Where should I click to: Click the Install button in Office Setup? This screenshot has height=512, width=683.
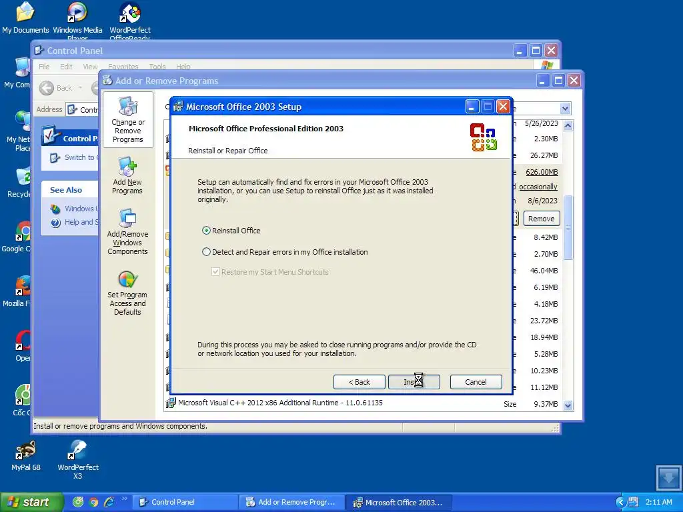414,382
